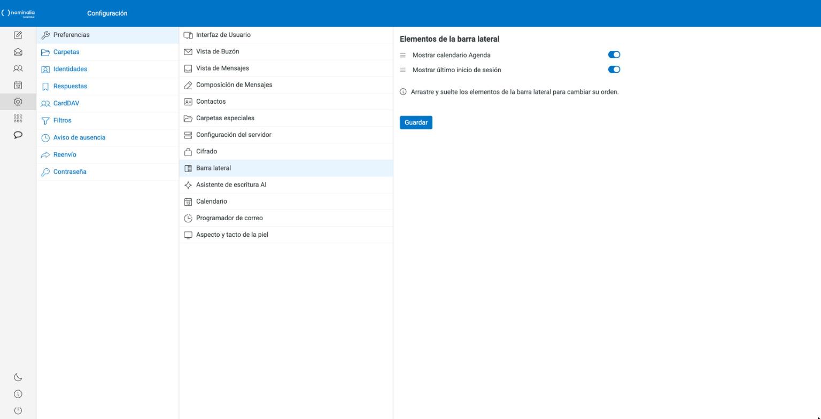This screenshot has width=821, height=419.
Task: Click the Configuración header title
Action: 107,13
